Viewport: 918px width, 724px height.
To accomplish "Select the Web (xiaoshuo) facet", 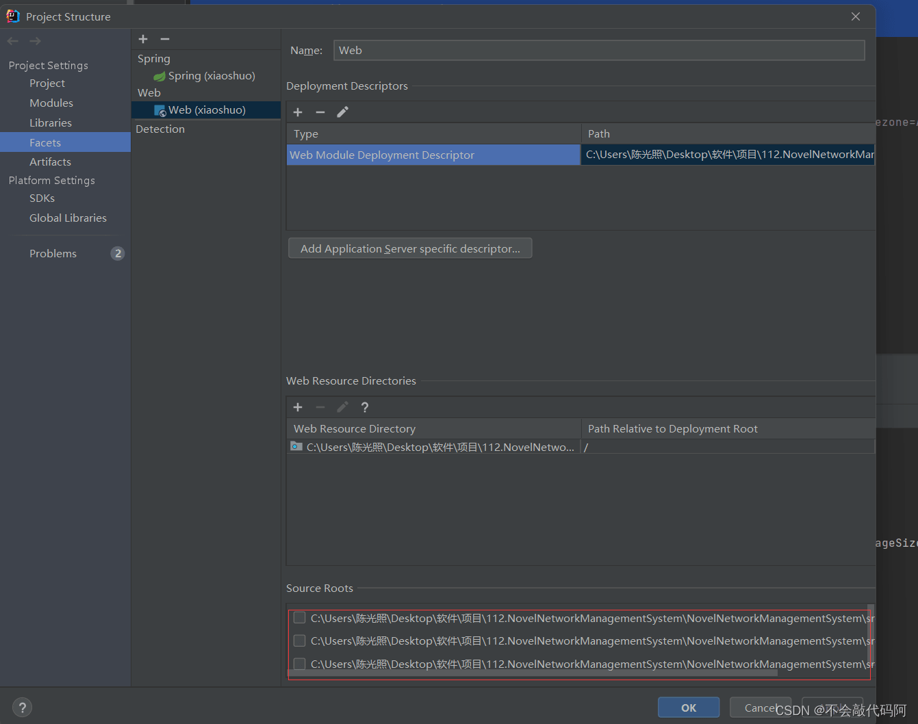I will tap(206, 110).
